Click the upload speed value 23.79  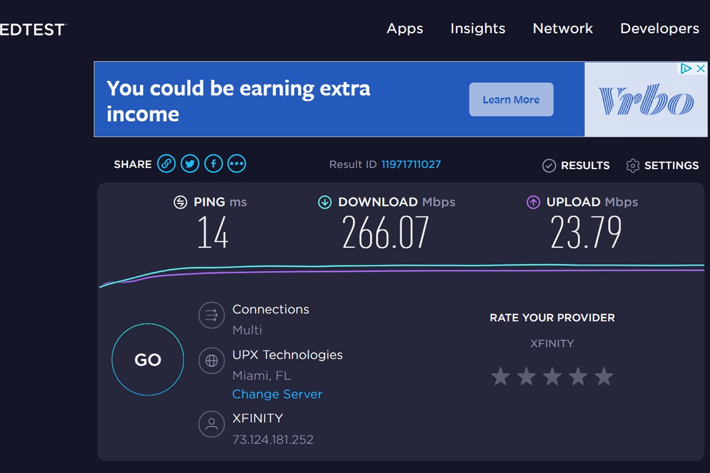(x=586, y=232)
